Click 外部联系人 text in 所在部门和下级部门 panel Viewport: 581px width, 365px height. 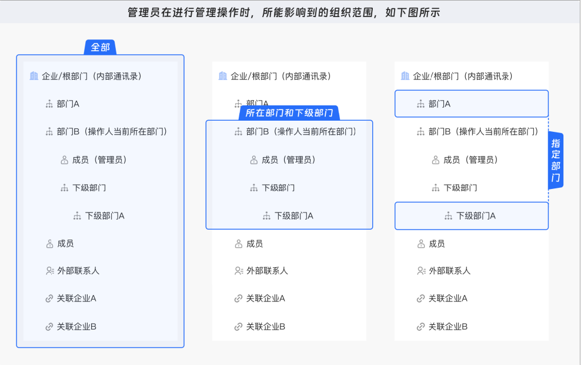click(x=267, y=271)
